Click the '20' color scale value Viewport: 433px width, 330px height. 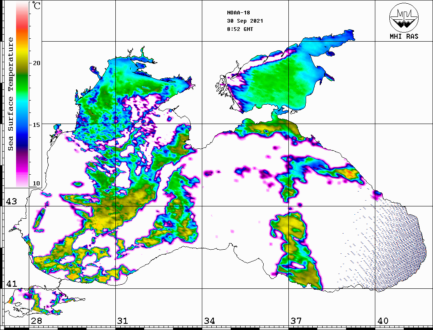tap(36, 63)
